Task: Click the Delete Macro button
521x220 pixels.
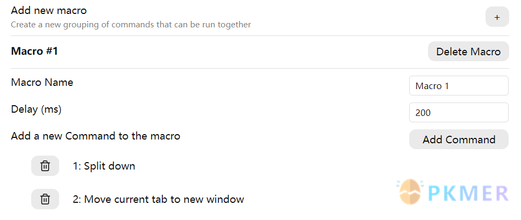Action: click(468, 52)
